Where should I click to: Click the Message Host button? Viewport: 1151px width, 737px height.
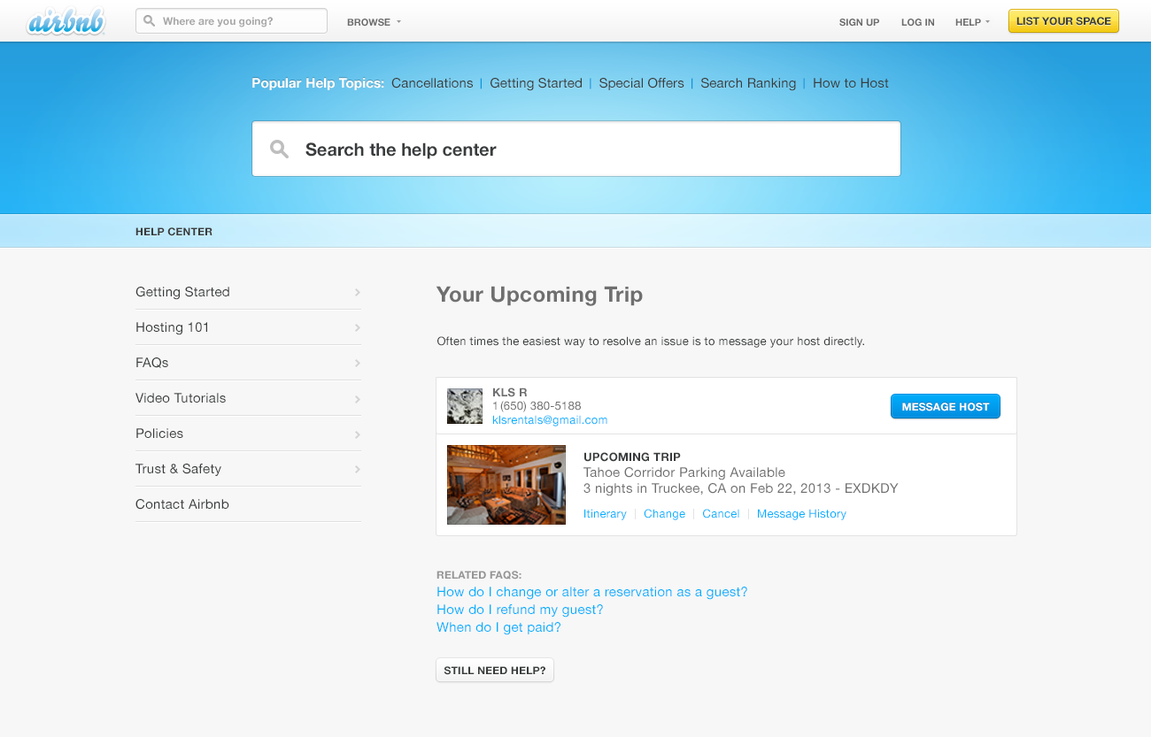coord(945,406)
